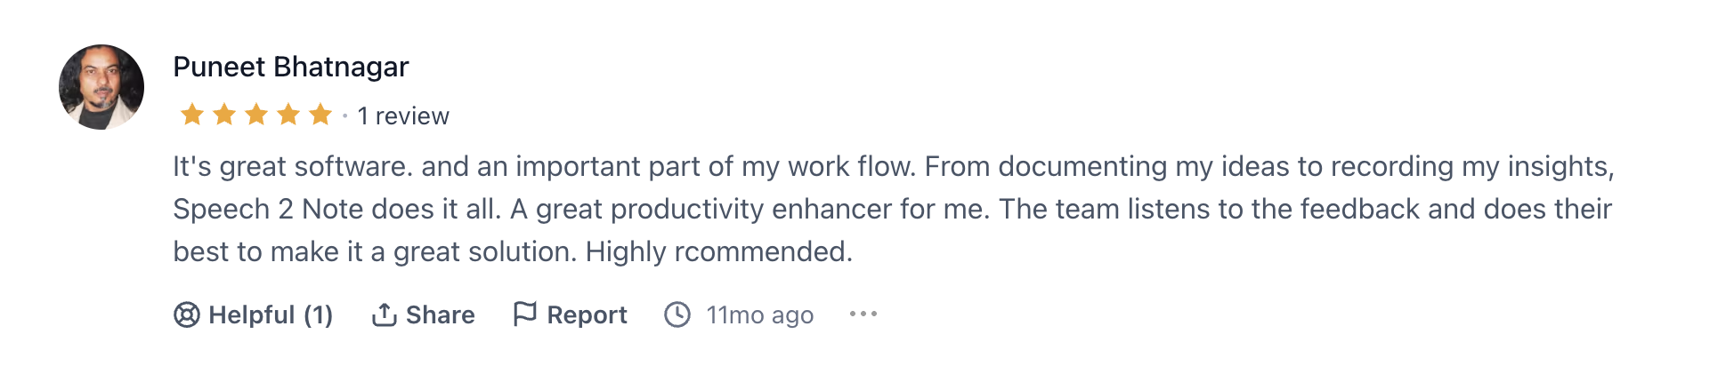Select the Report text label
Viewport: 1734px width, 366px height.
point(587,314)
